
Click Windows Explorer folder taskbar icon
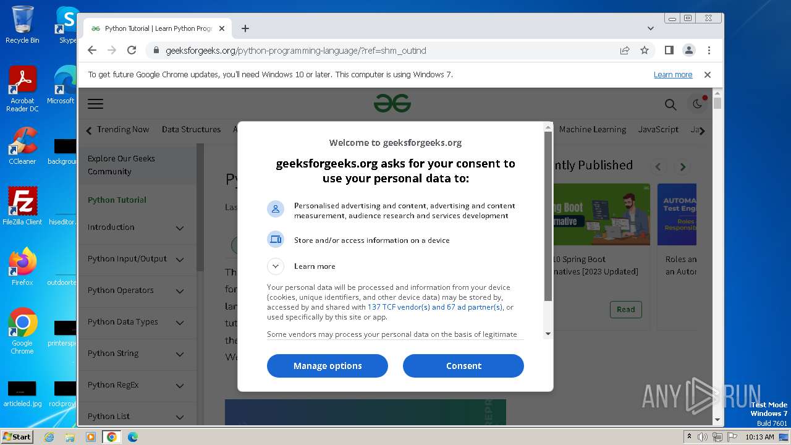[x=70, y=437]
